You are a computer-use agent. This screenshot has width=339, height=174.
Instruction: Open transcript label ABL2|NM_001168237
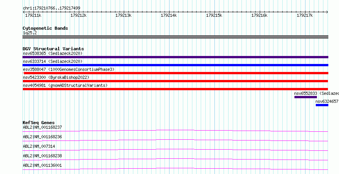pyautogui.click(x=42, y=127)
